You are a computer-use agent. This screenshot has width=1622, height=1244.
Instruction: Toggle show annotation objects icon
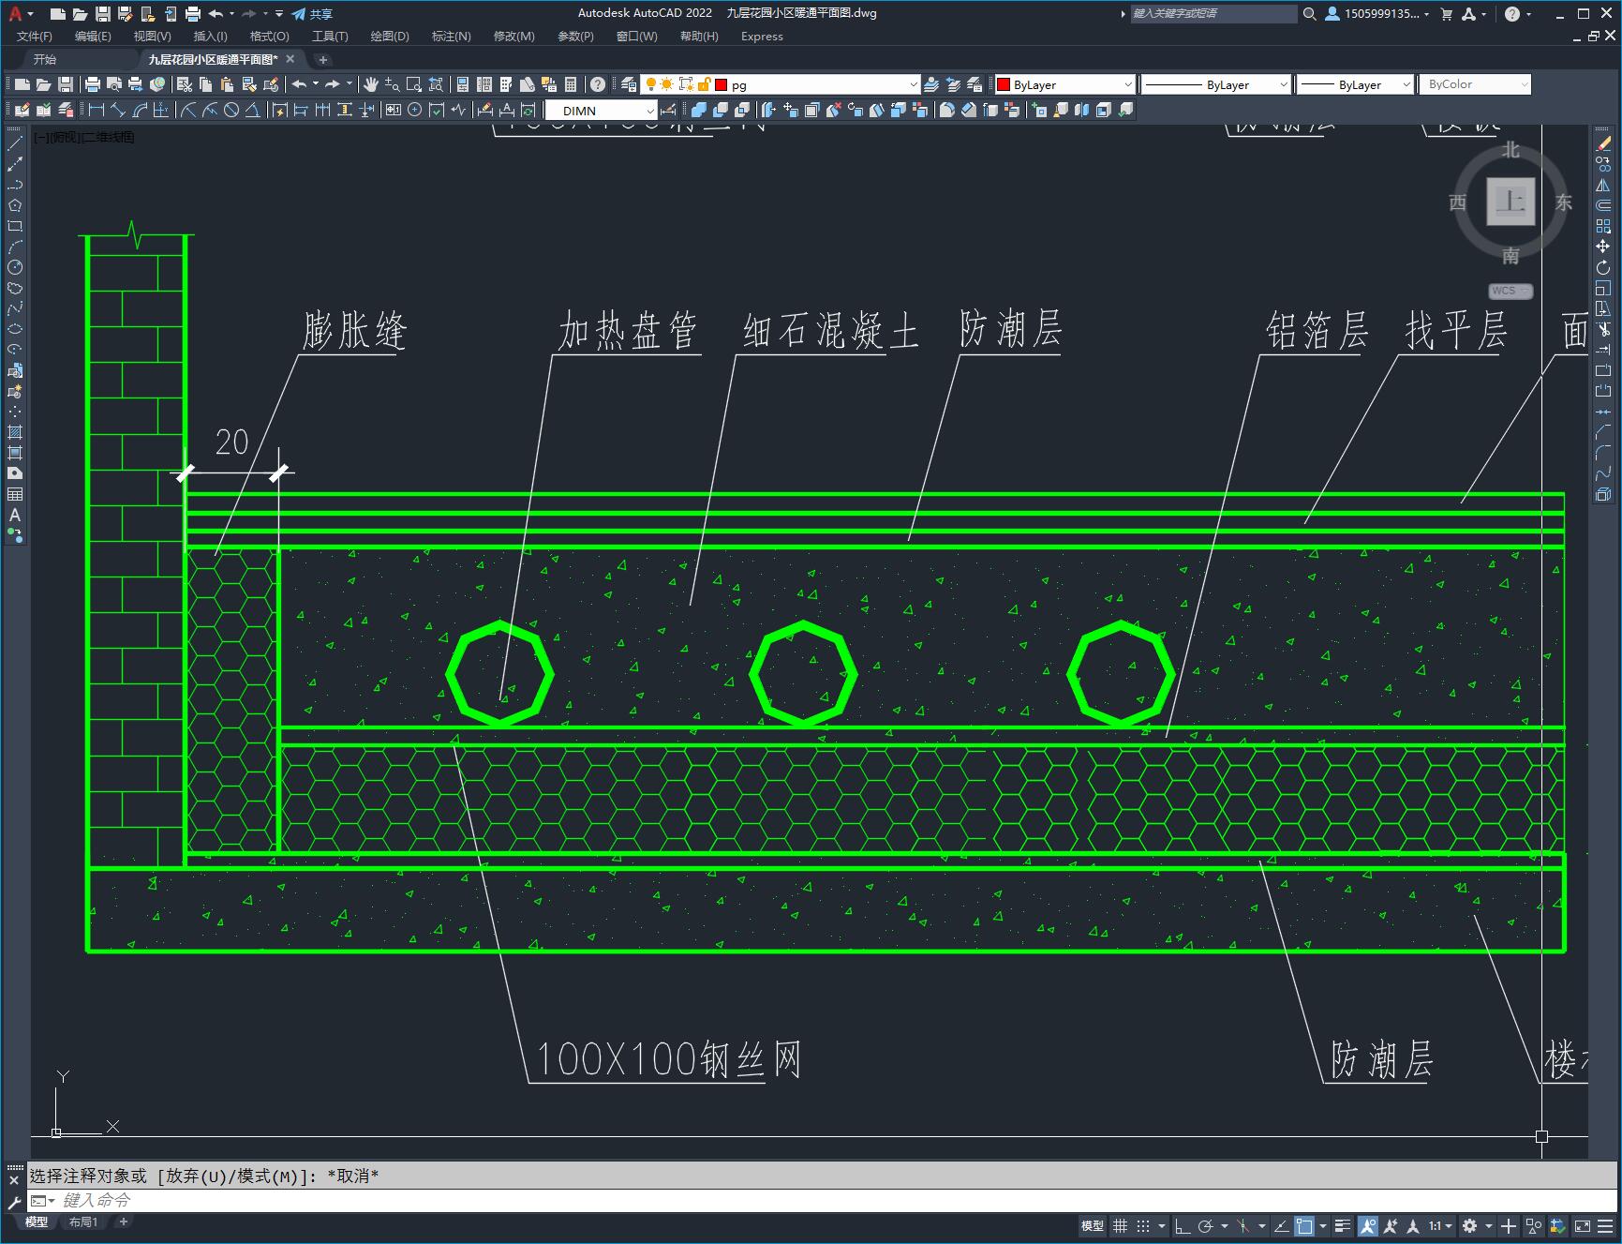(1368, 1225)
